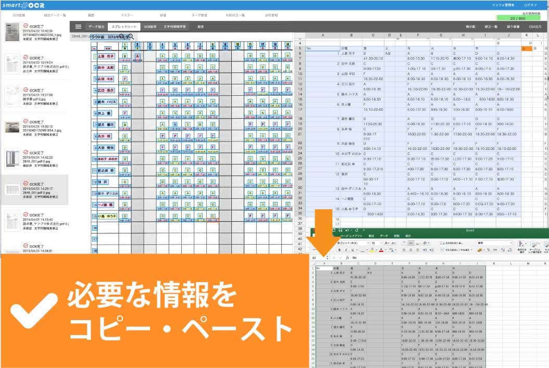
Task: Open マスター in top navigation
Action: pyautogui.click(x=127, y=16)
